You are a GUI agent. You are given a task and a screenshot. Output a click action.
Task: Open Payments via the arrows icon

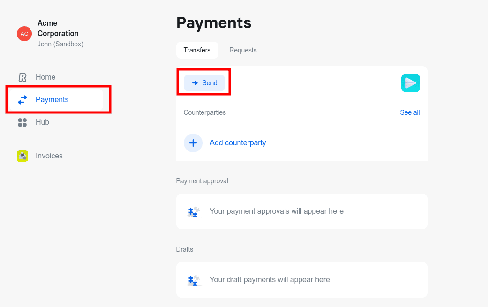pyautogui.click(x=22, y=99)
